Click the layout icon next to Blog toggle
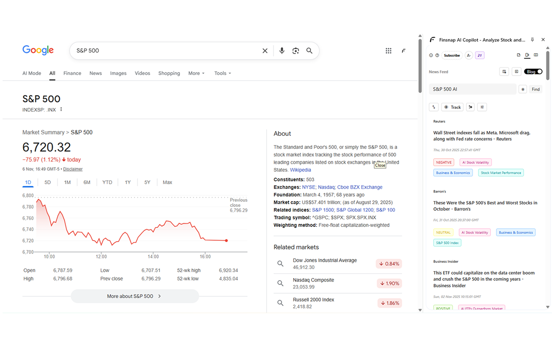555x347 pixels. (516, 72)
